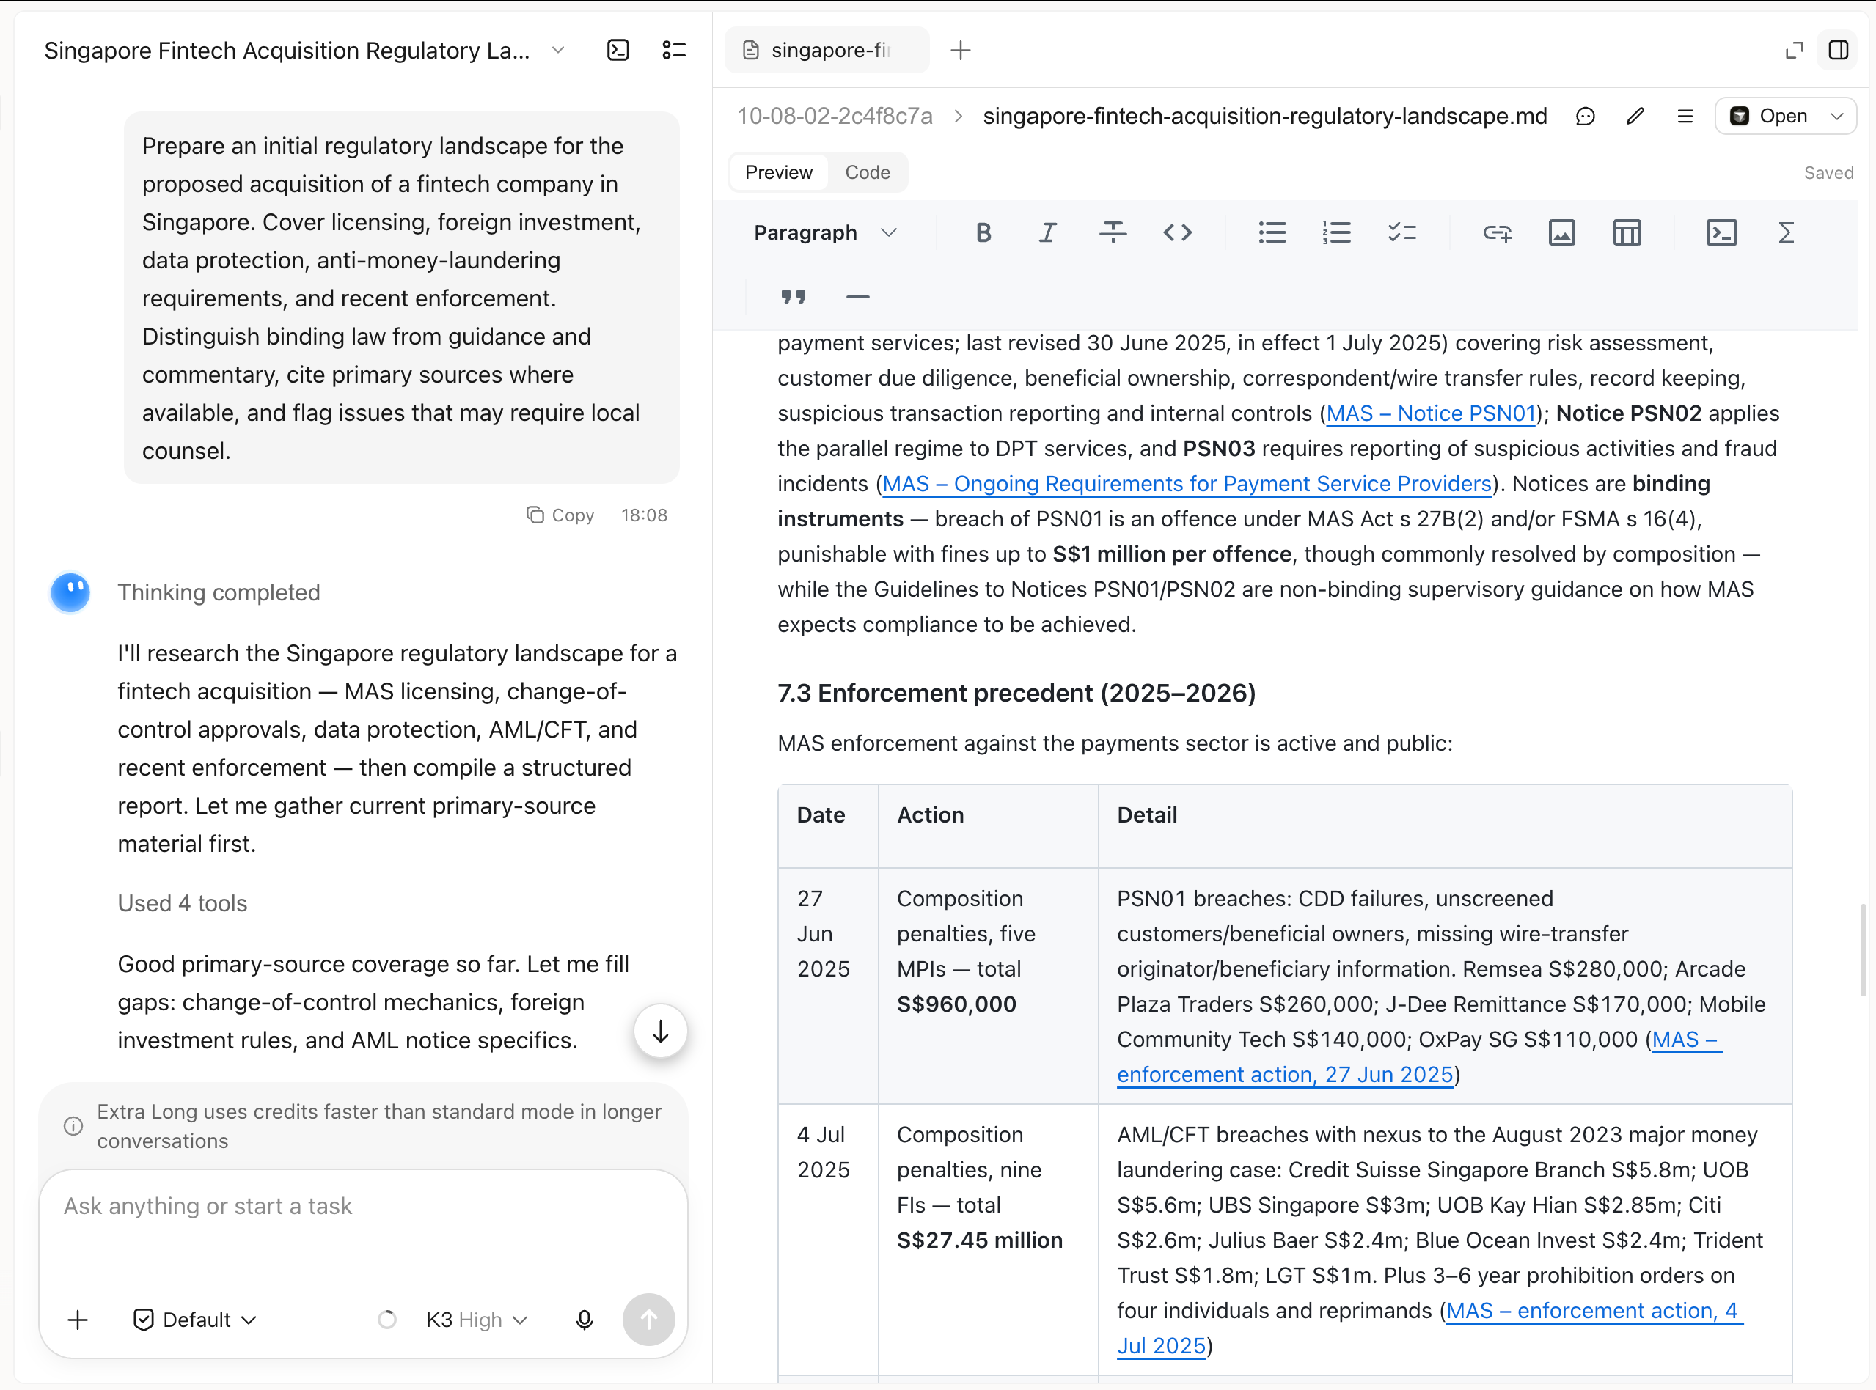Open the Paragraph style dropdown
The height and width of the screenshot is (1390, 1876).
[x=826, y=233]
